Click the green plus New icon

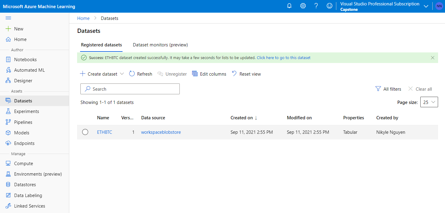pyautogui.click(x=8, y=29)
